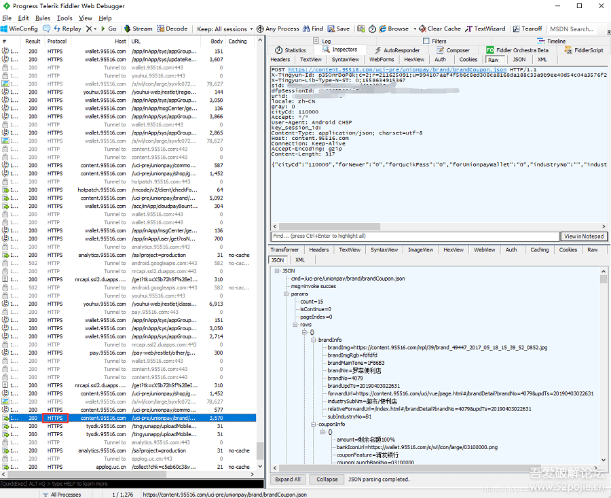Open Fiddler Orchestra Beta tab

pos(517,50)
